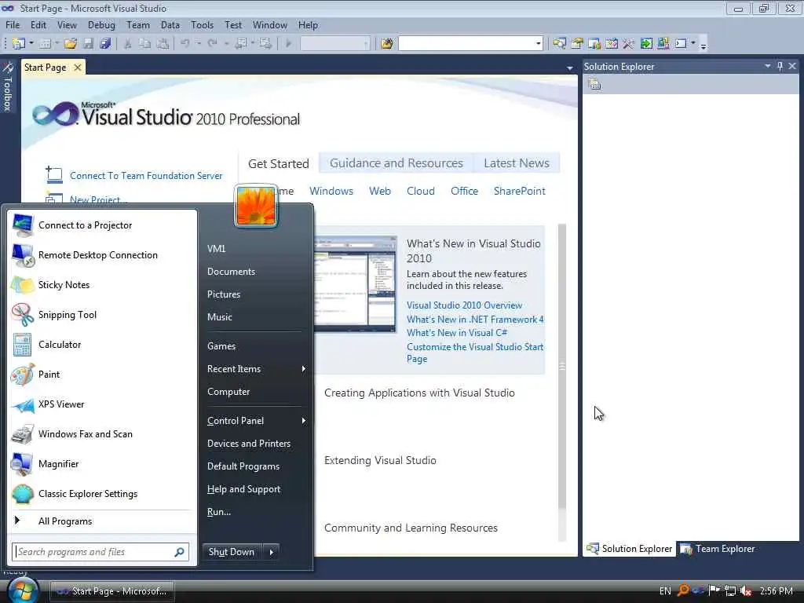This screenshot has height=603, width=804.
Task: Click the Start Page vertical scrollbar
Action: click(562, 382)
